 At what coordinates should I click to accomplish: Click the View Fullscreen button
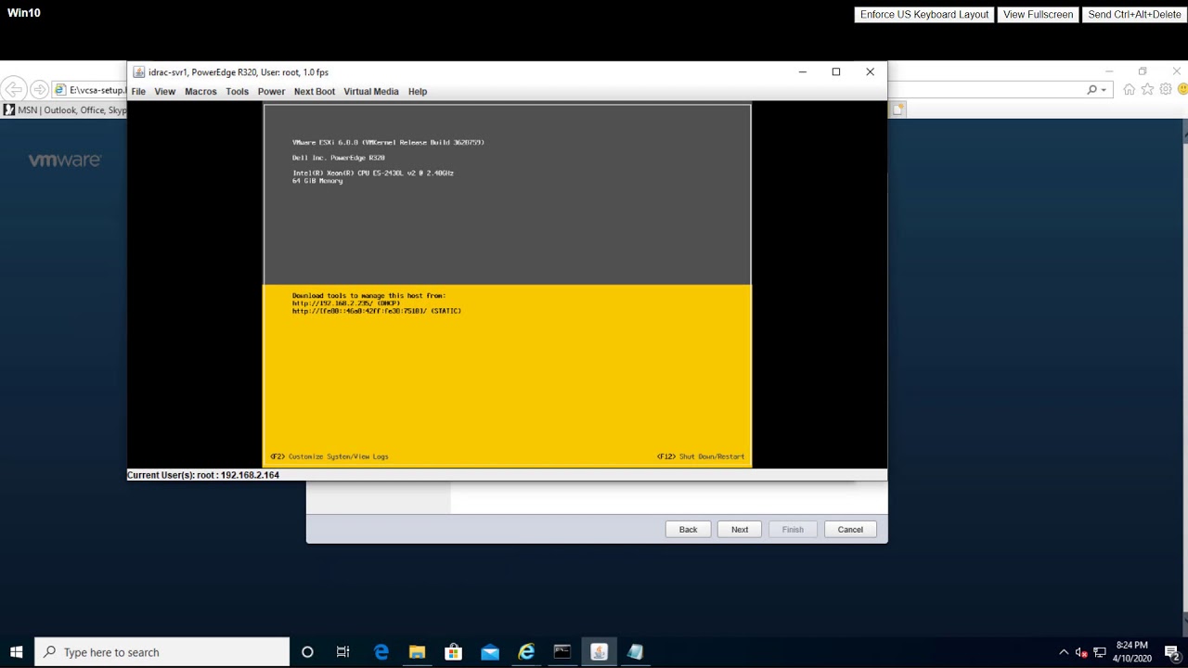tap(1038, 15)
